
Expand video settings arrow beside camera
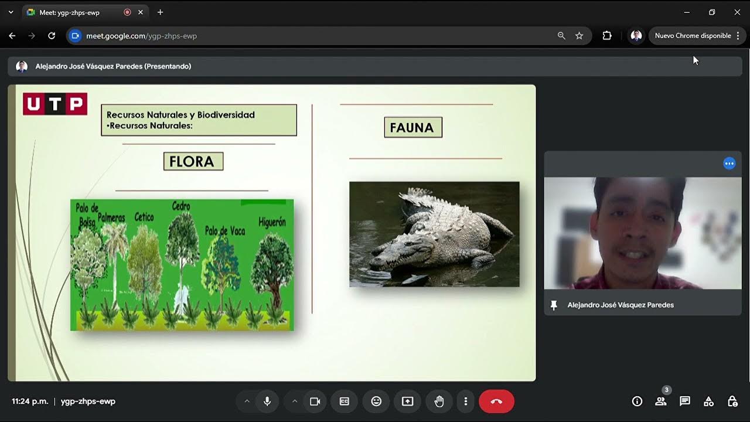point(295,401)
